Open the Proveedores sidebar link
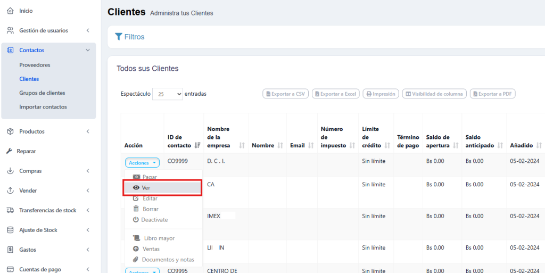 tap(35, 65)
